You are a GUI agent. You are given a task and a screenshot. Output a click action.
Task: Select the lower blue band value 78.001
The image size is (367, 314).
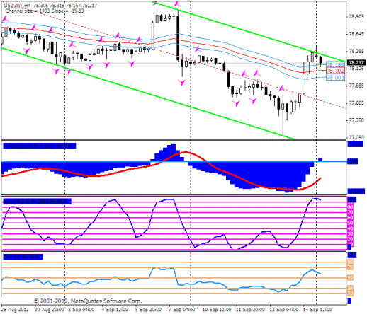click(x=335, y=77)
